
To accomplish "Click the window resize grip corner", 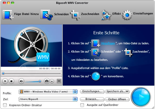I will point(153,107).
